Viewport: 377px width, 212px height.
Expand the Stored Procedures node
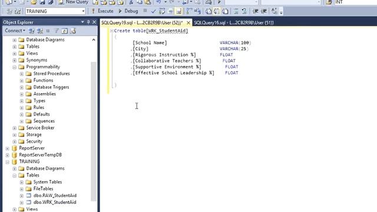[x=22, y=74]
